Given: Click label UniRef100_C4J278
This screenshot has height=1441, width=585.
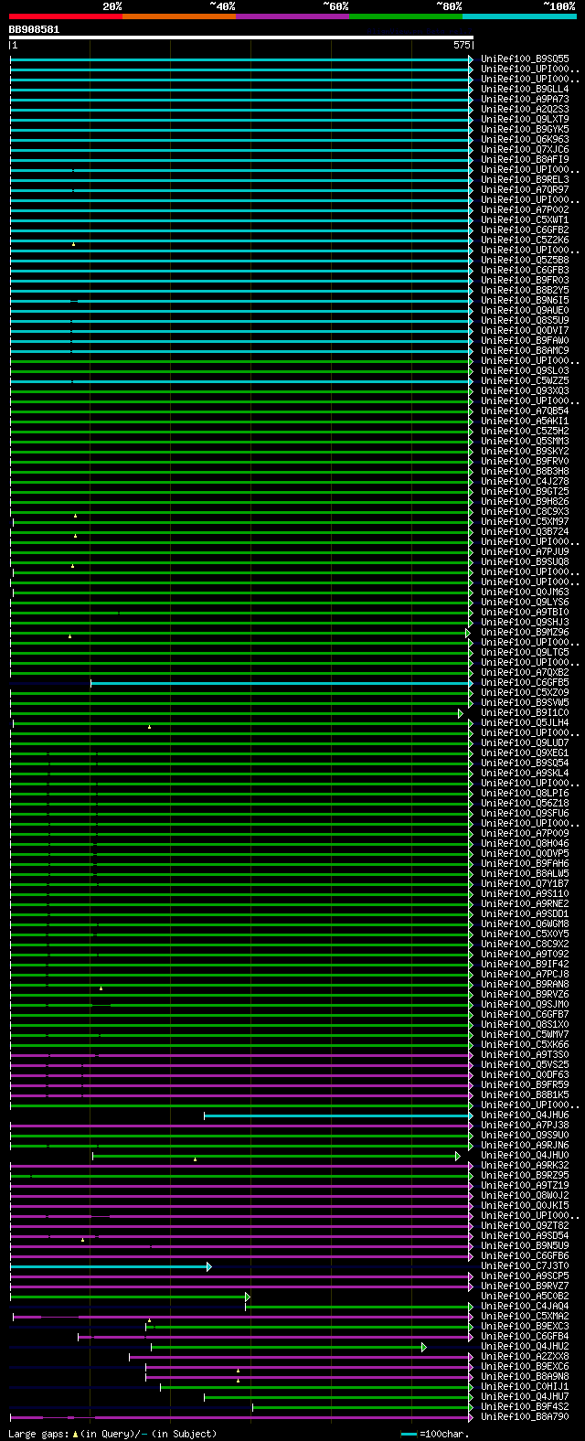Looking at the screenshot, I should point(525,481).
